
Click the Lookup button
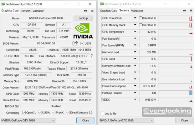click(83, 18)
